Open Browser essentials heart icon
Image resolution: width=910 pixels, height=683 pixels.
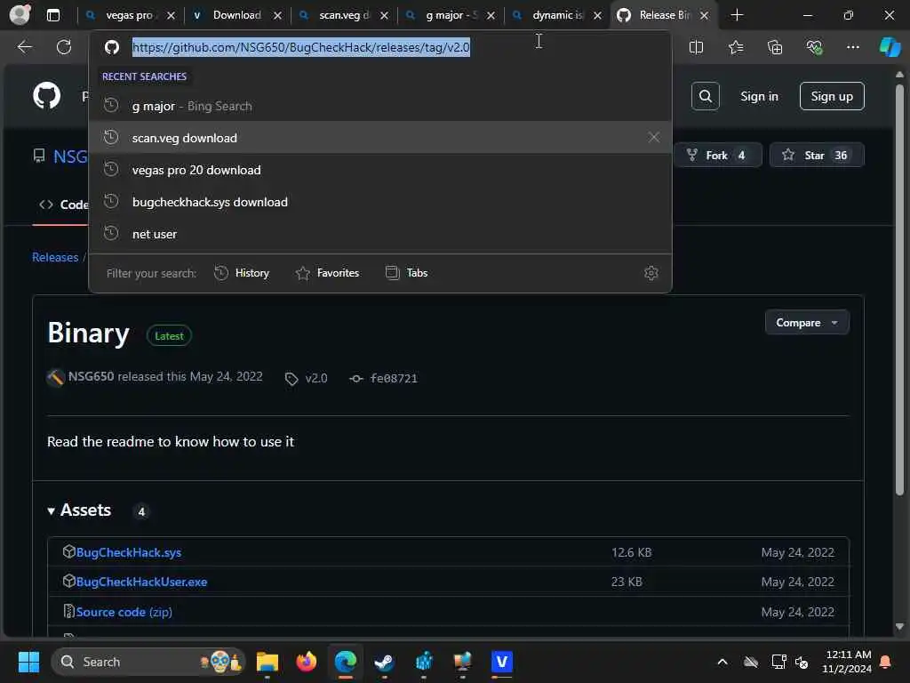point(814,47)
